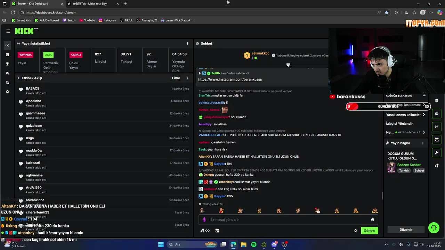This screenshot has width=445, height=250.
Task: Open the Twitch bookmark
Action: click(69, 20)
